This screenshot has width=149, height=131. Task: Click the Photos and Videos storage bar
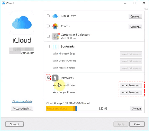[60, 108]
